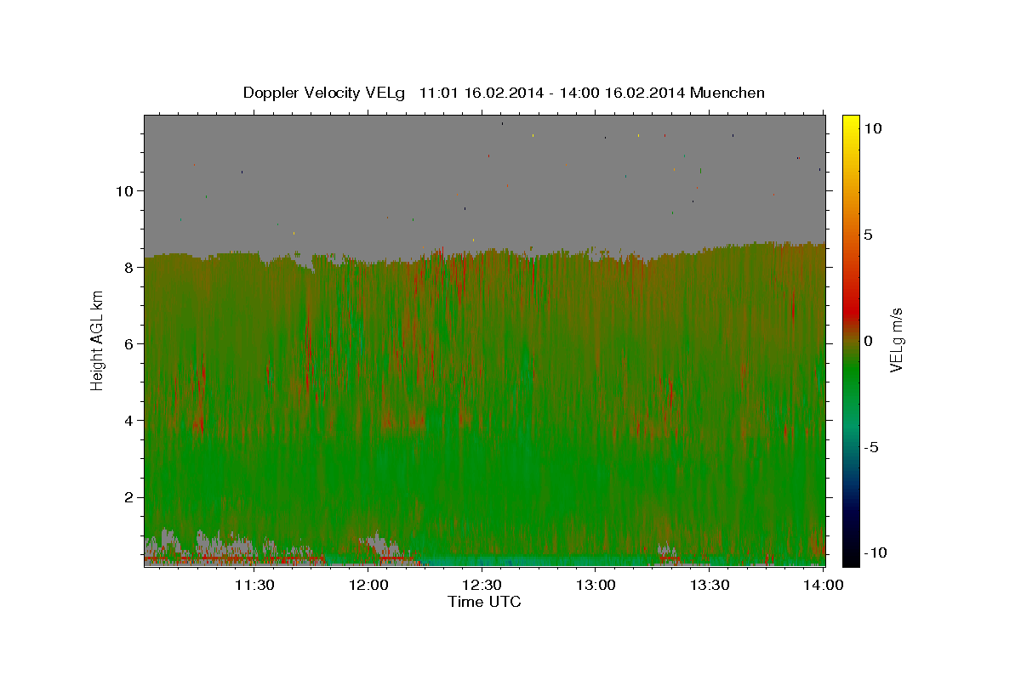The height and width of the screenshot is (680, 1021).
Task: Click the colorbar tick label '5'
Action: click(x=868, y=235)
